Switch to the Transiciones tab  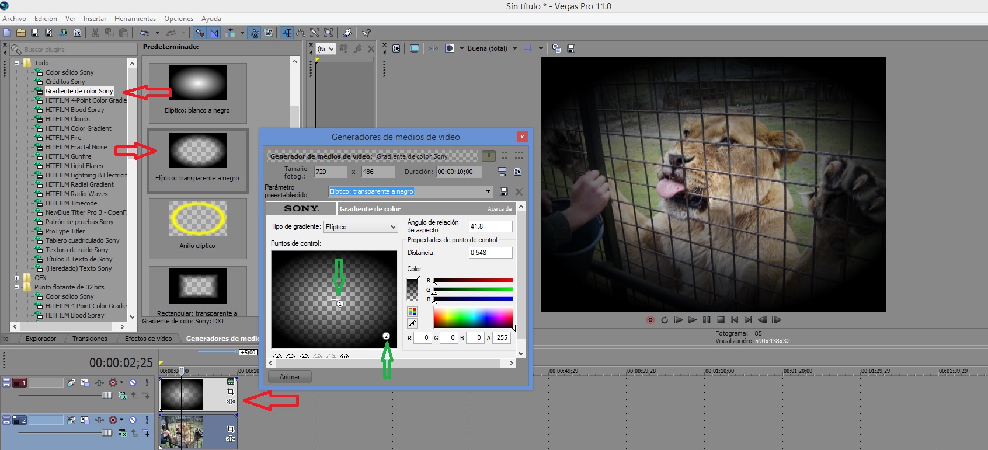(x=89, y=339)
